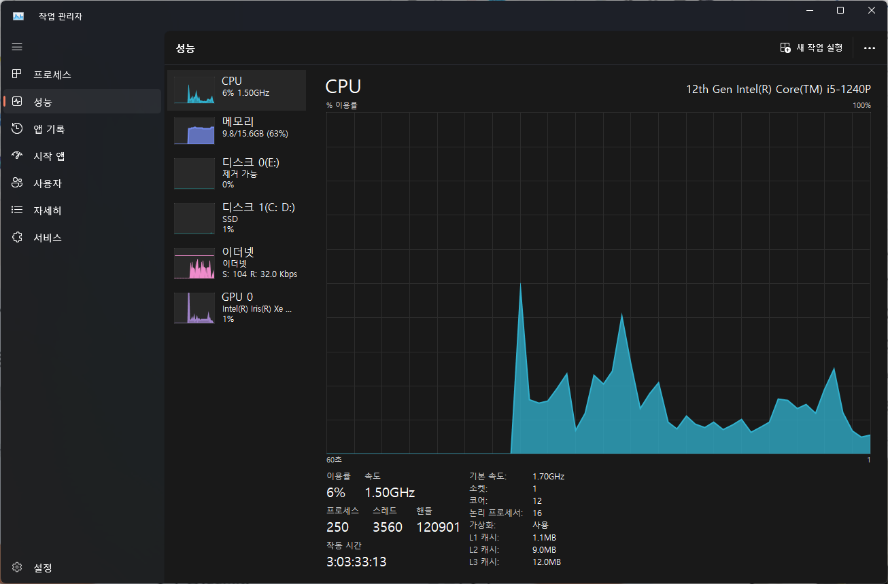Click the 시작 앱 speedometer icon
Screen dimensions: 888x584
click(17, 156)
